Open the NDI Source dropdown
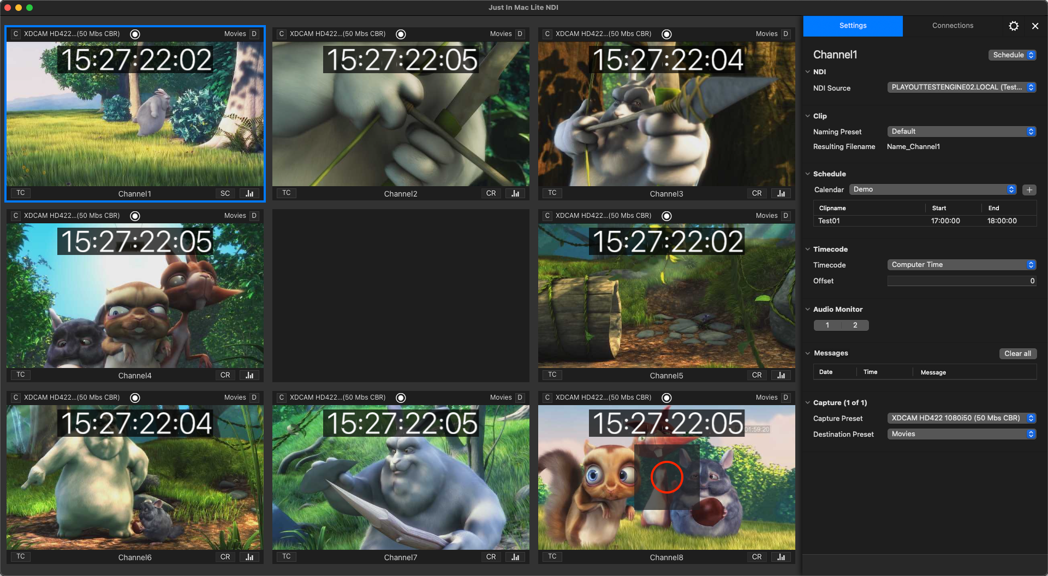Image resolution: width=1048 pixels, height=576 pixels. [962, 87]
